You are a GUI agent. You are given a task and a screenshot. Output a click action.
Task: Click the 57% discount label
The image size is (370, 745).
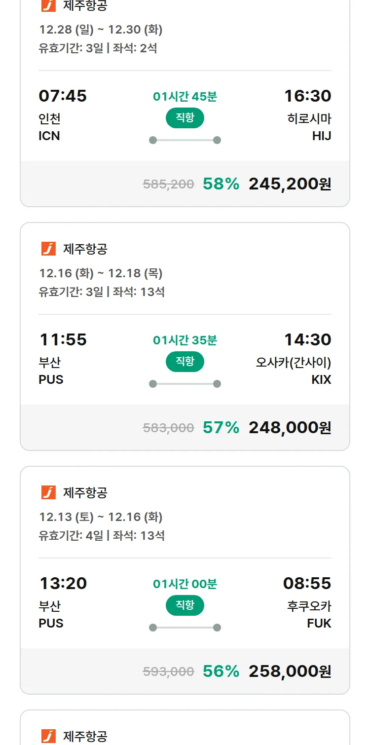[x=221, y=428]
